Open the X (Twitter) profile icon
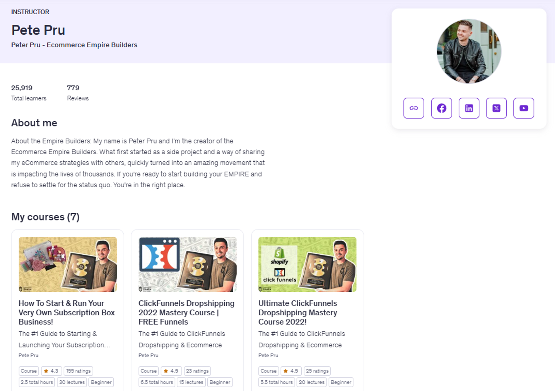This screenshot has width=555, height=391. (496, 108)
